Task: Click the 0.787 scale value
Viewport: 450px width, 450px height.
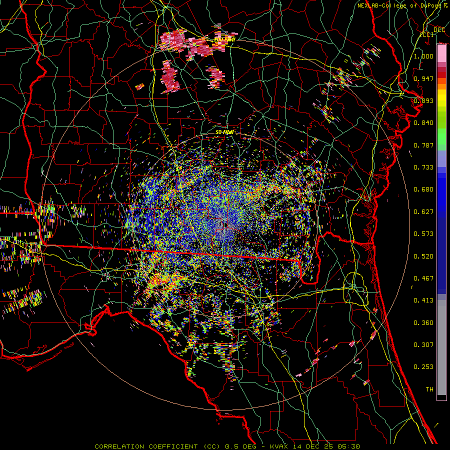Action: (423, 145)
